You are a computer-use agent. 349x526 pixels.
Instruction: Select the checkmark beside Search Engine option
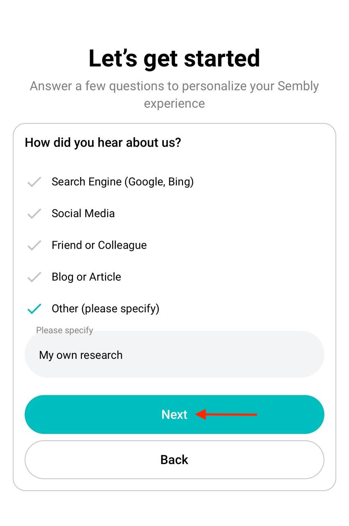(x=34, y=182)
